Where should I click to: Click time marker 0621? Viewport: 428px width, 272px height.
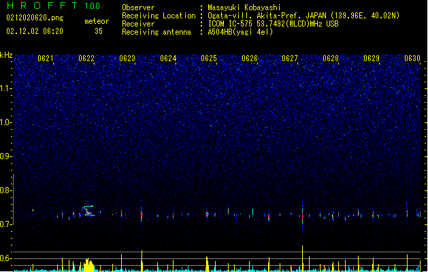[46, 58]
